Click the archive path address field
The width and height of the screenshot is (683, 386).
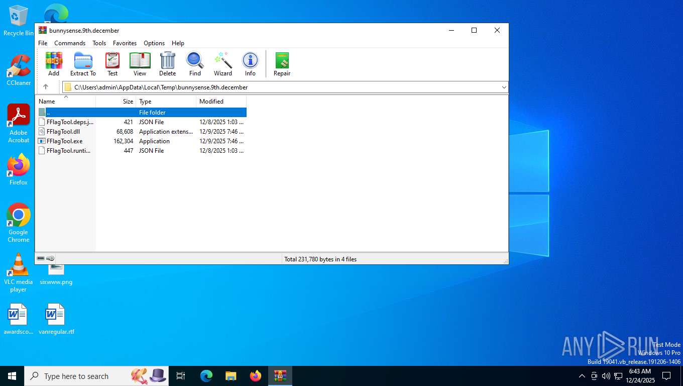coord(285,87)
